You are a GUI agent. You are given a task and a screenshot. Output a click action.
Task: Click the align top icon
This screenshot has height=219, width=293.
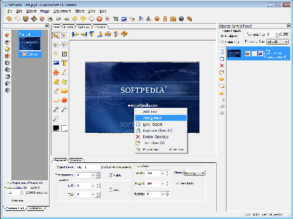pyautogui.click(x=91, y=34)
